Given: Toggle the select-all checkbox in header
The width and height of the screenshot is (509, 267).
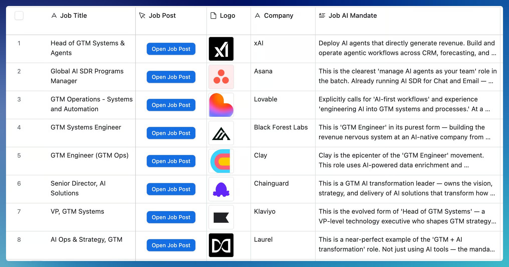Looking at the screenshot, I should click(x=19, y=16).
